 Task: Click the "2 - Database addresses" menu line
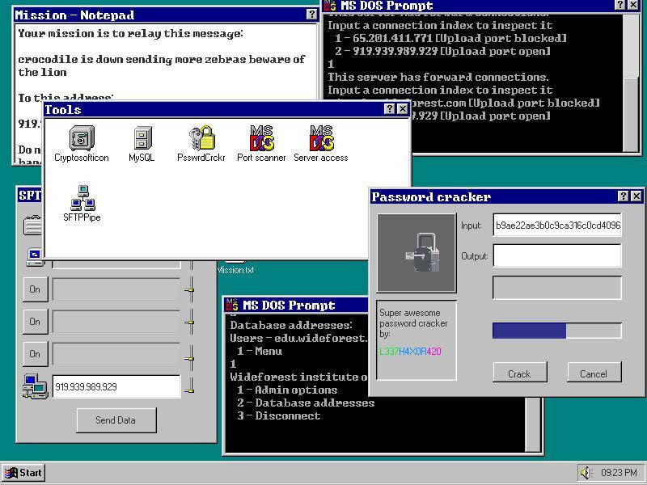pos(306,403)
